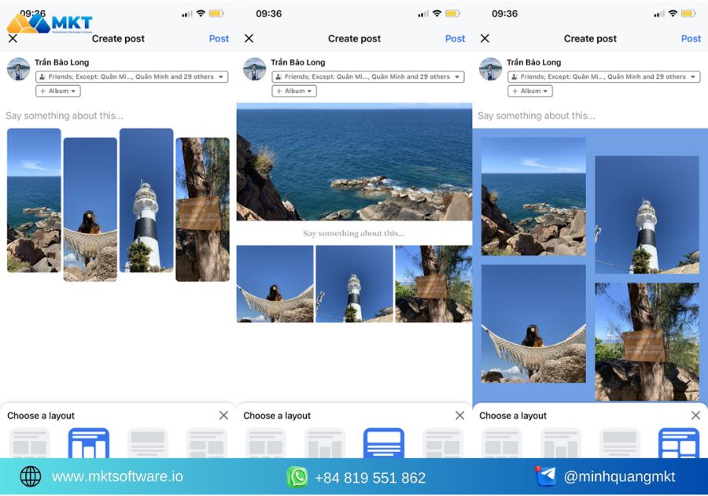The height and width of the screenshot is (496, 708).
Task: Open the Album dropdown in right phone
Action: 530,91
